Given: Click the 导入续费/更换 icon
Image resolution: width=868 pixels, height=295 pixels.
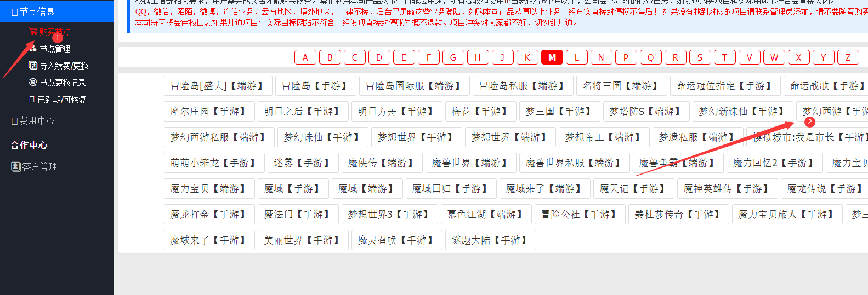Looking at the screenshot, I should 33,65.
